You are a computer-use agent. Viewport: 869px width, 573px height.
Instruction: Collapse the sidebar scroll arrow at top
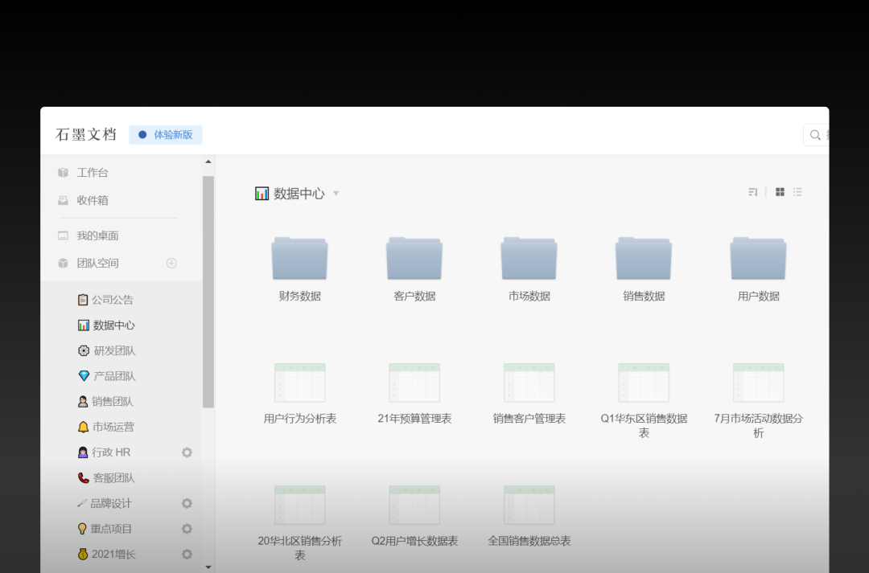click(x=209, y=160)
